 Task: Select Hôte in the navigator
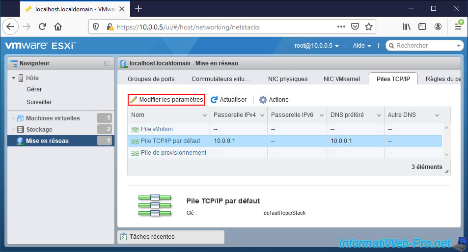tap(32, 78)
